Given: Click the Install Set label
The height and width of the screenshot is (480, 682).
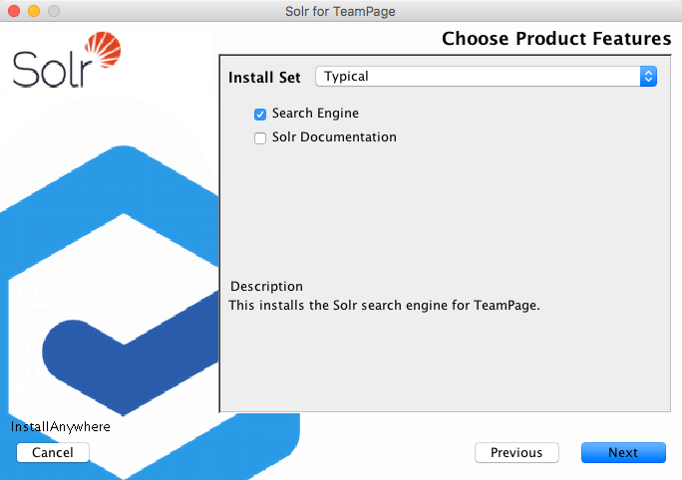Looking at the screenshot, I should [x=264, y=78].
